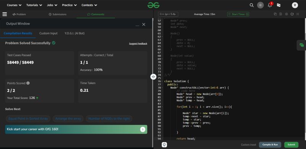Image resolution: width=306 pixels, height=149 pixels.
Task: Open the C++ language selector dropdown
Action: point(168,14)
